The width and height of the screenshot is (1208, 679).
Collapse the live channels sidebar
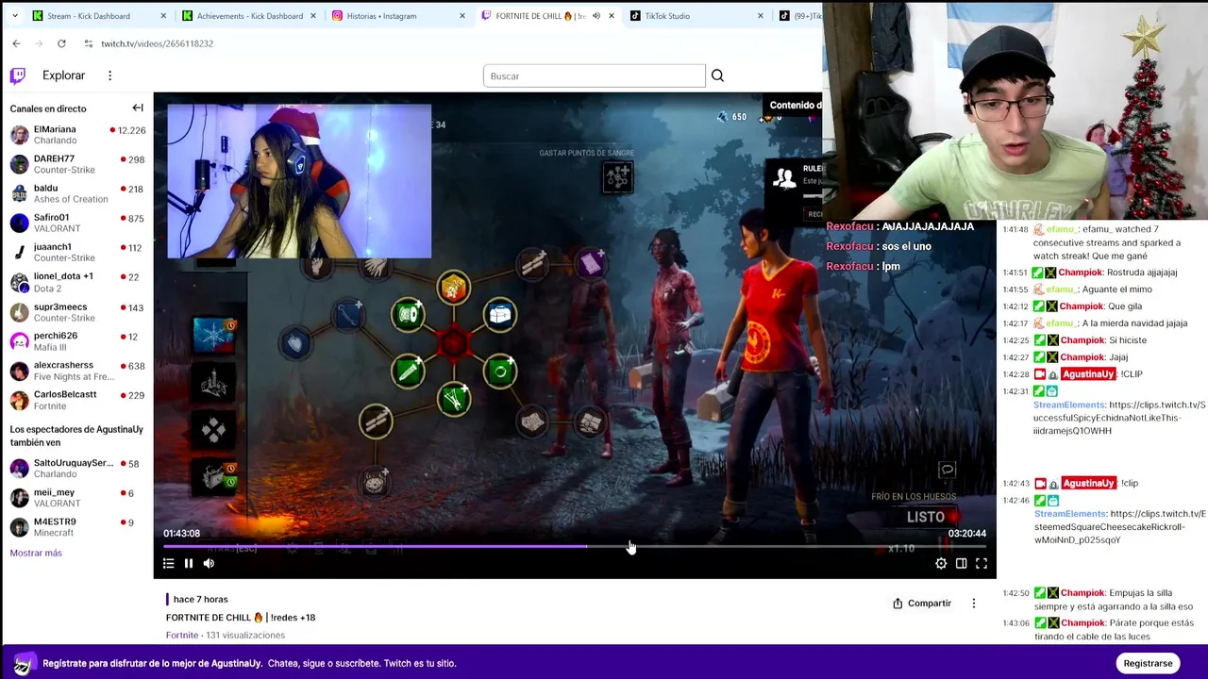138,108
